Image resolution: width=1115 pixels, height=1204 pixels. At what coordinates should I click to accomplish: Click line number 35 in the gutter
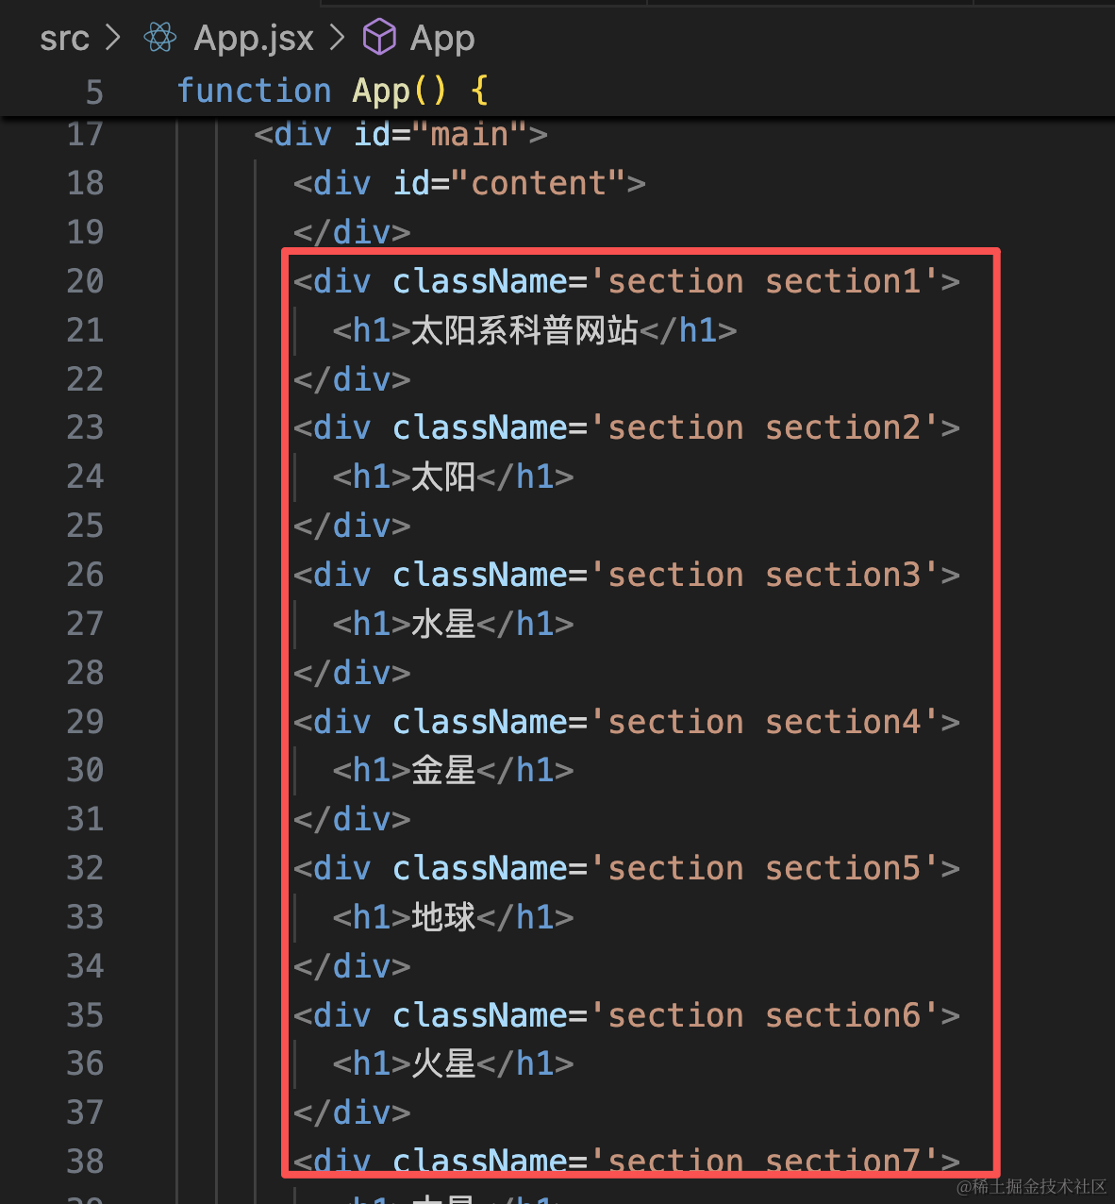point(85,1015)
